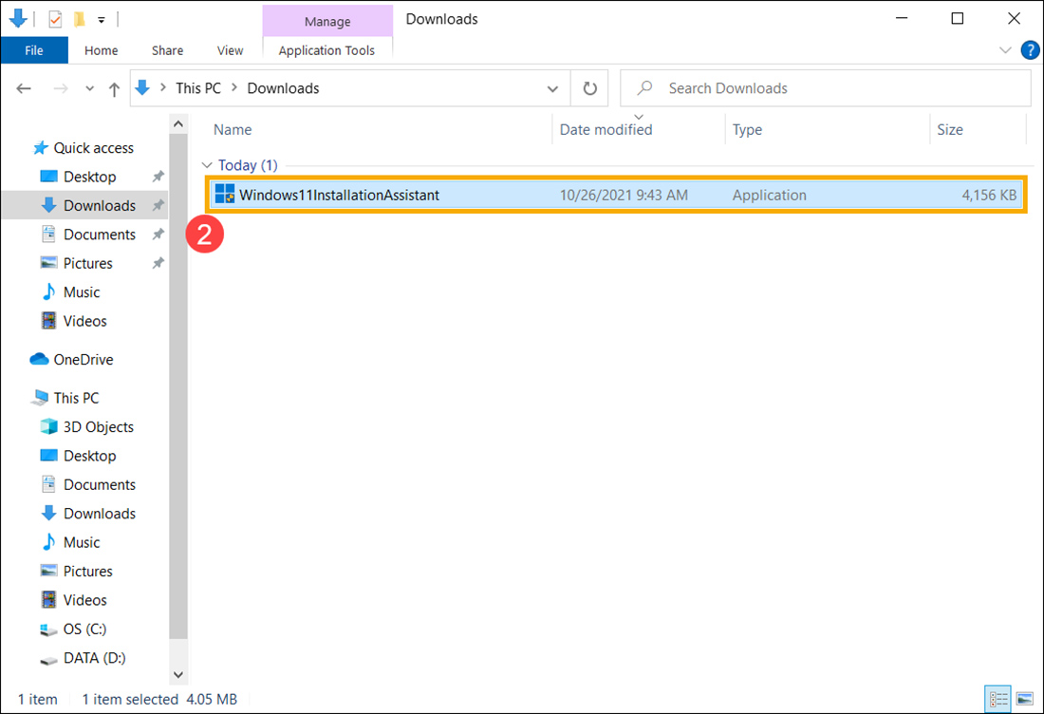
Task: Expand the ribbon with the chevron
Action: click(1004, 50)
